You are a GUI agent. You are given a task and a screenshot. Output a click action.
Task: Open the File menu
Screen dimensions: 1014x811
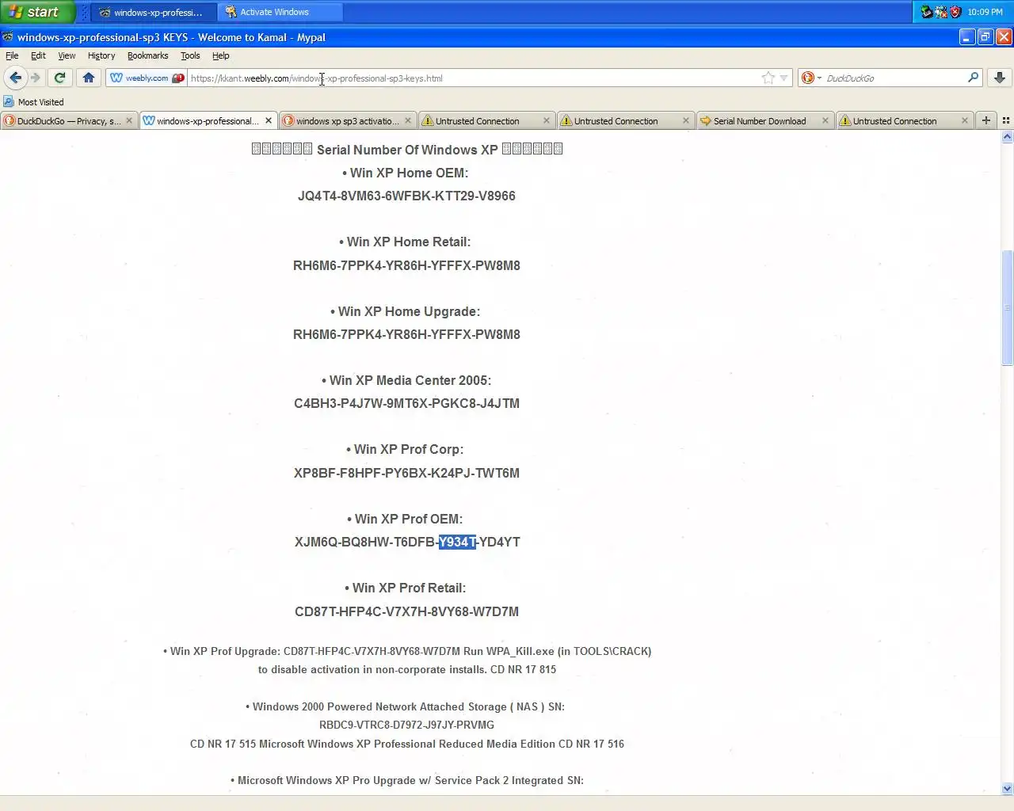(12, 55)
